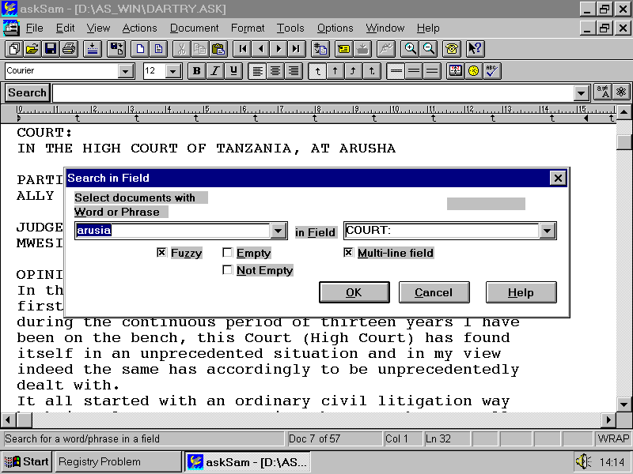Click the open folder toolbar icon

(32, 49)
